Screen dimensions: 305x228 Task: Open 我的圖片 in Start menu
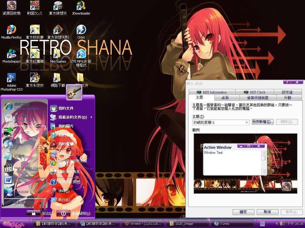point(71,126)
